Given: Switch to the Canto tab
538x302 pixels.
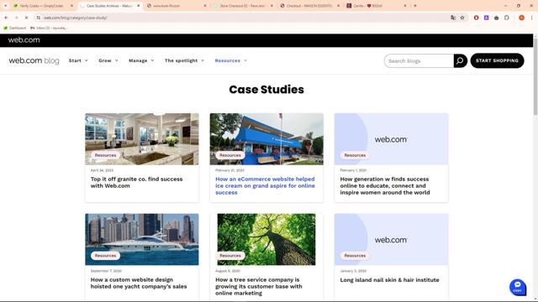Looking at the screenshot, I should pyautogui.click(x=376, y=6).
